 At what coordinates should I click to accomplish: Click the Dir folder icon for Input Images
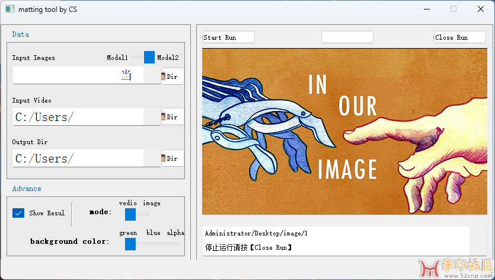point(172,77)
